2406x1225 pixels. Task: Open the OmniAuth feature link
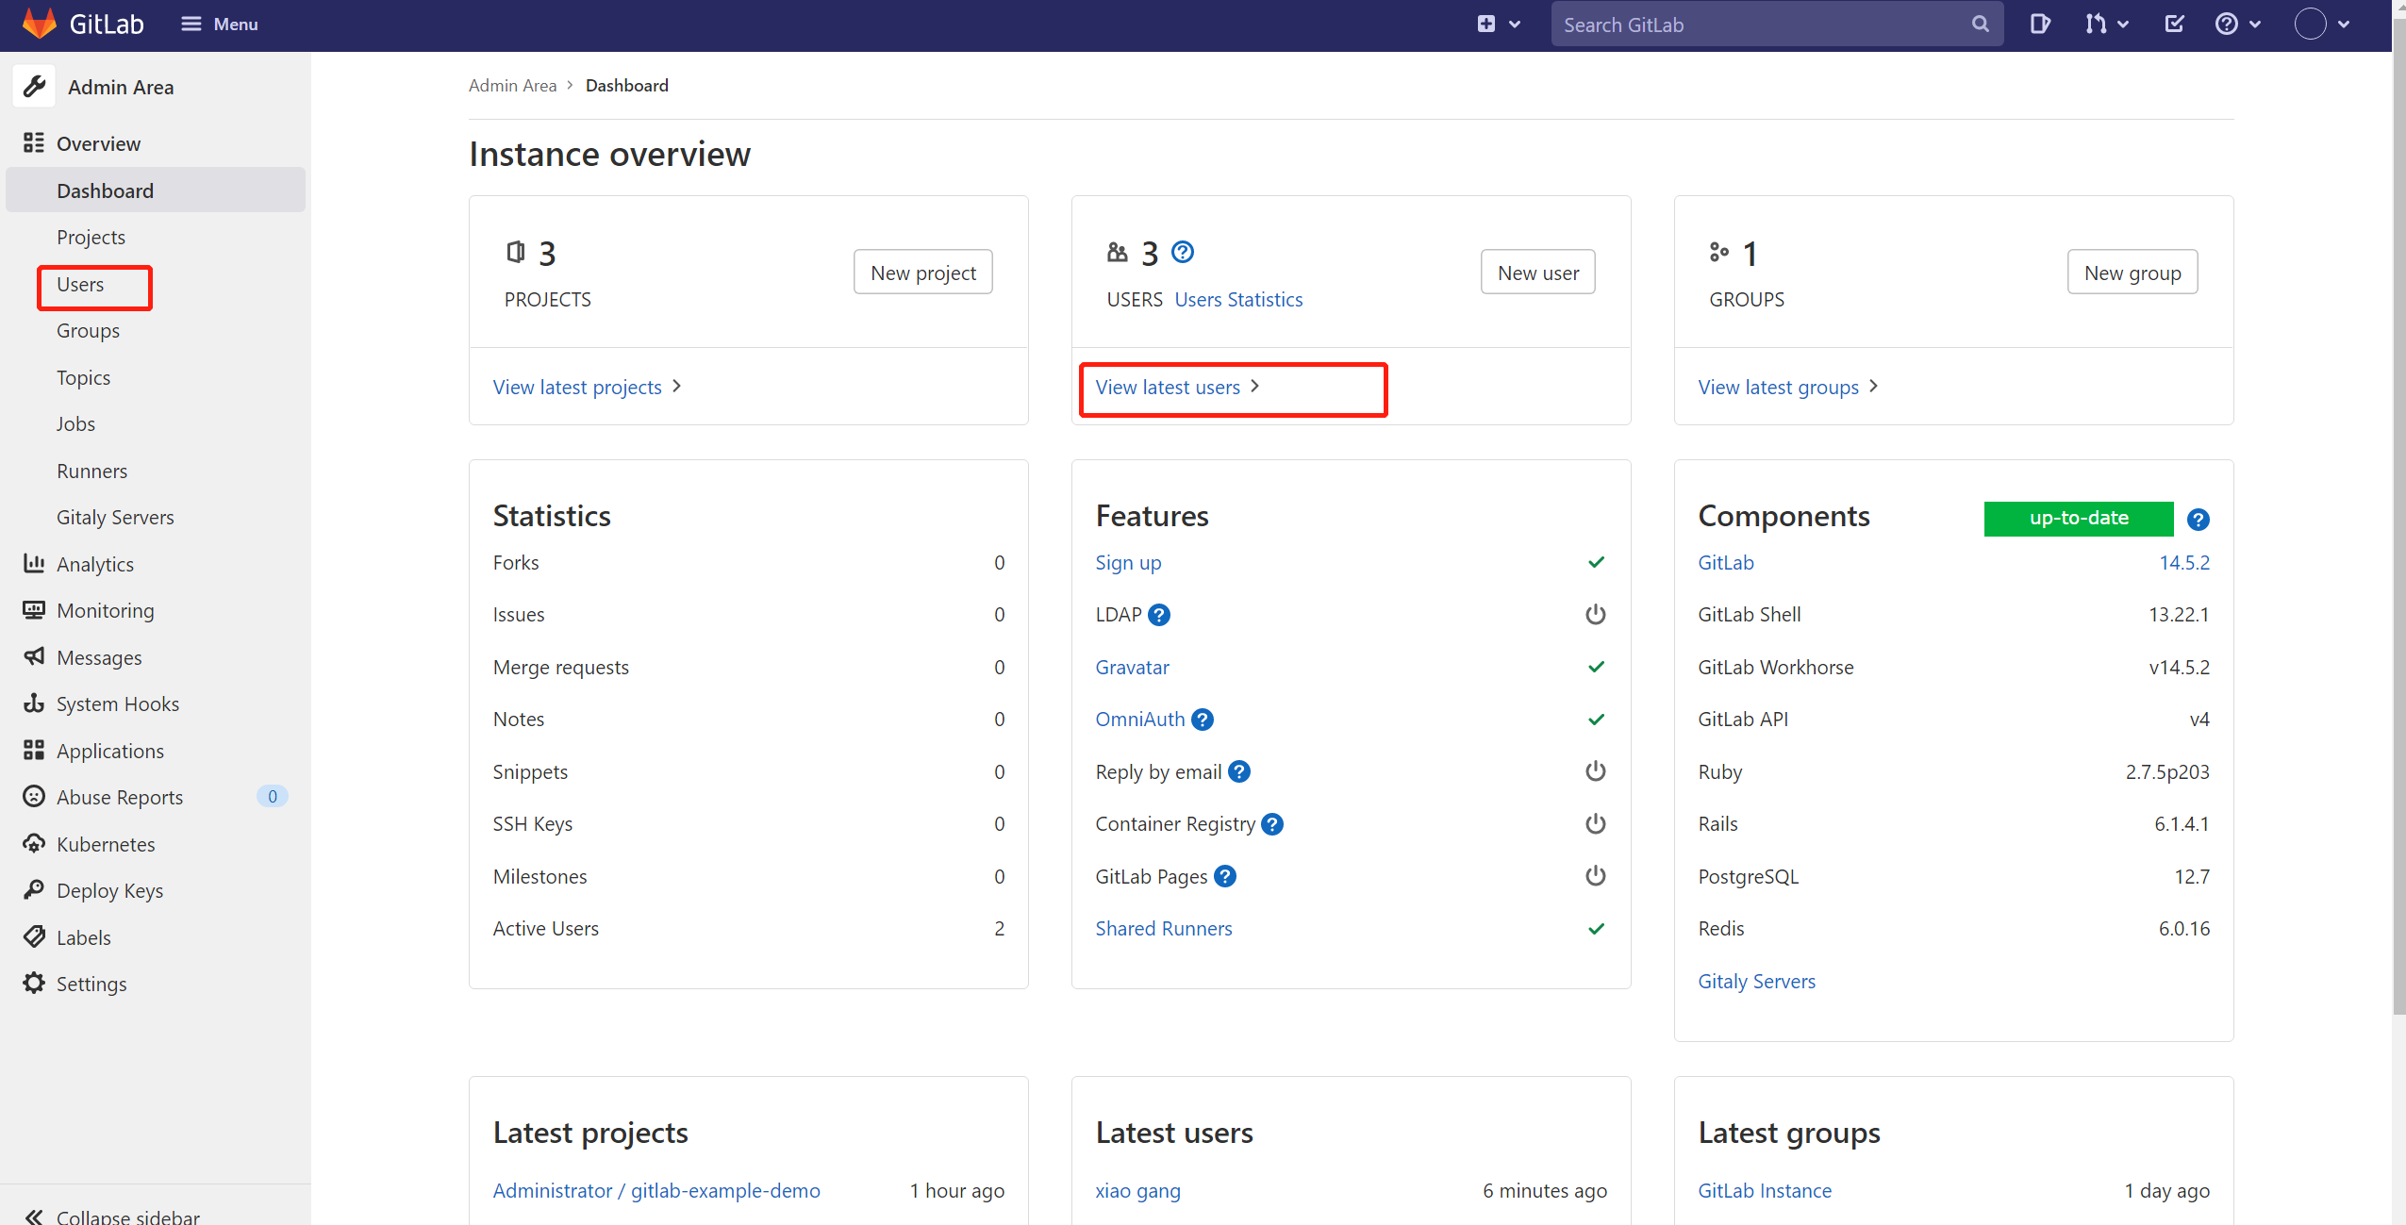click(x=1139, y=719)
